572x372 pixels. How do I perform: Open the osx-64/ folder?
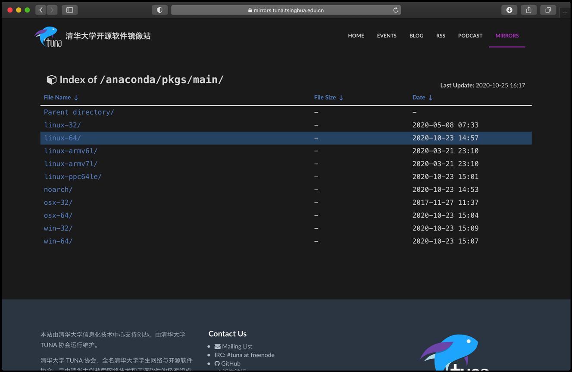(58, 215)
